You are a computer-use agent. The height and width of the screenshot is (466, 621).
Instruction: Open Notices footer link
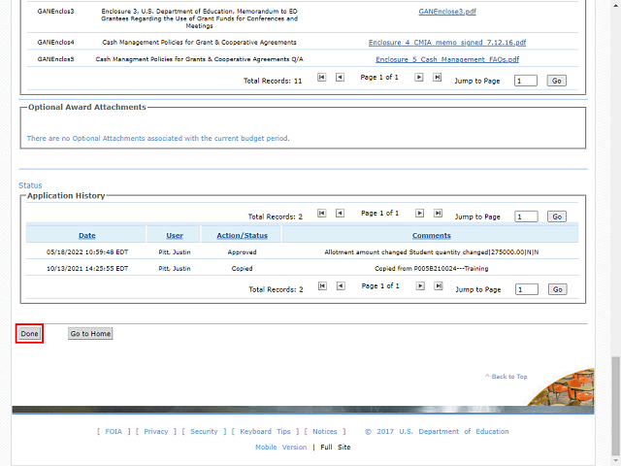point(325,431)
